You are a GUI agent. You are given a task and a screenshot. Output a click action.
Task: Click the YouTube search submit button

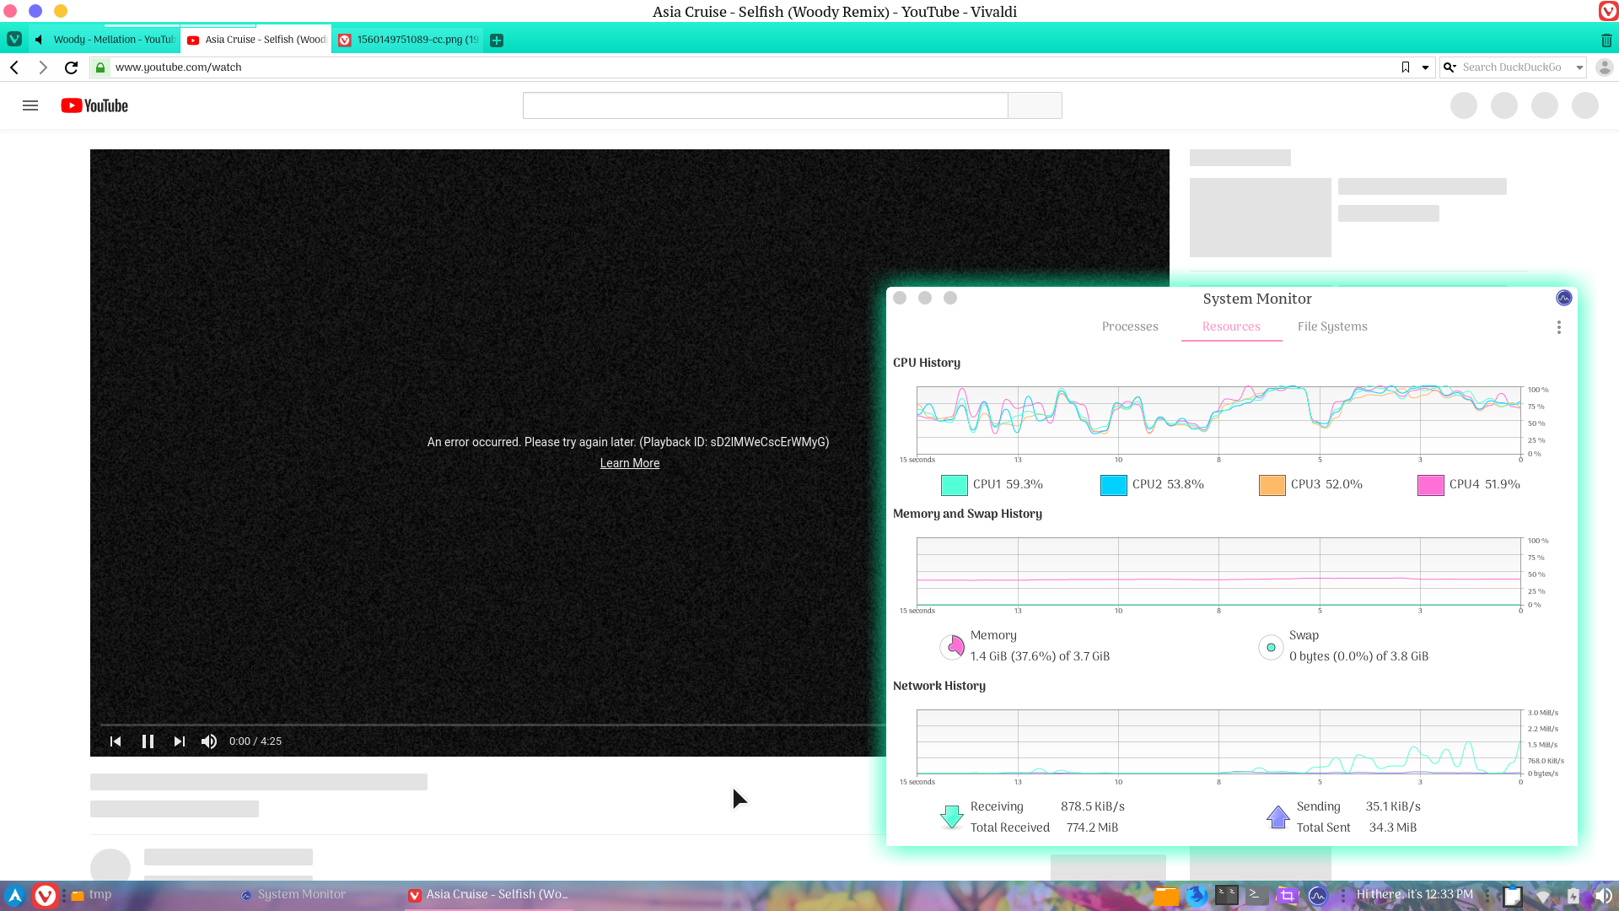[1035, 105]
